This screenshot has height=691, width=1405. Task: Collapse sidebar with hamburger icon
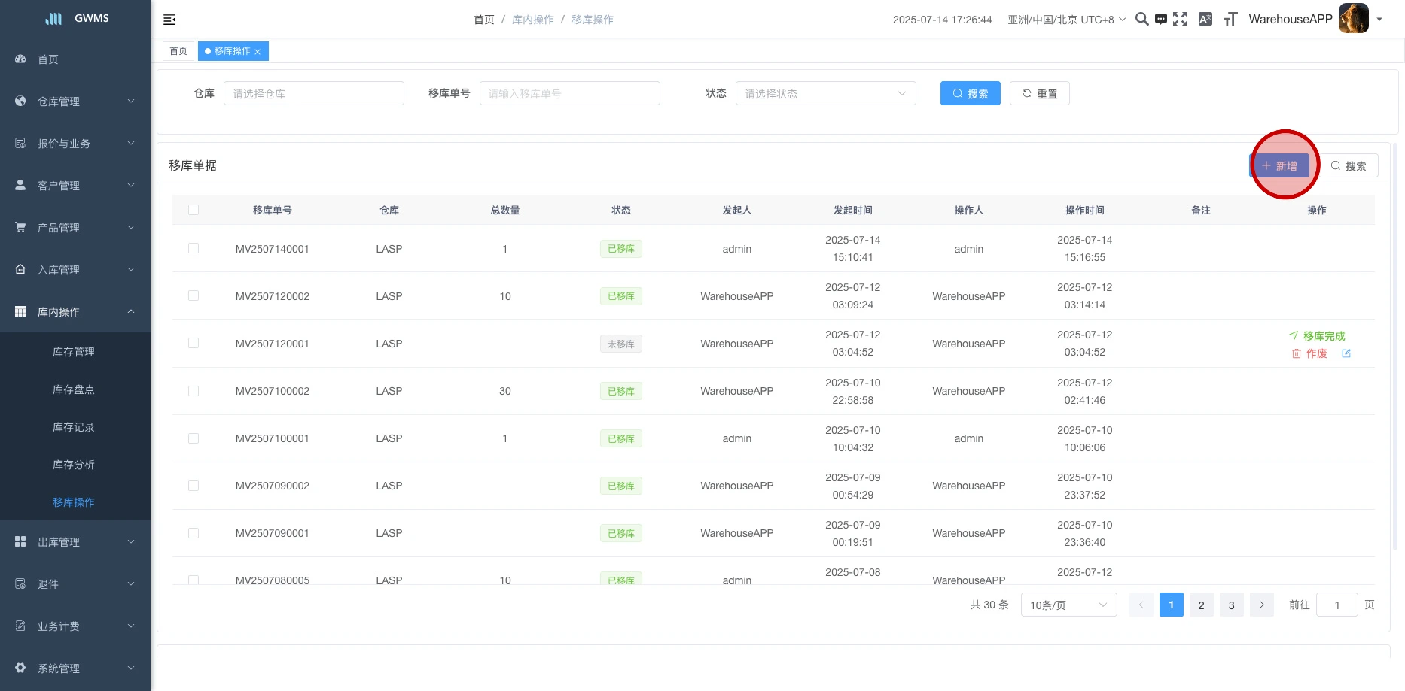pyautogui.click(x=169, y=20)
